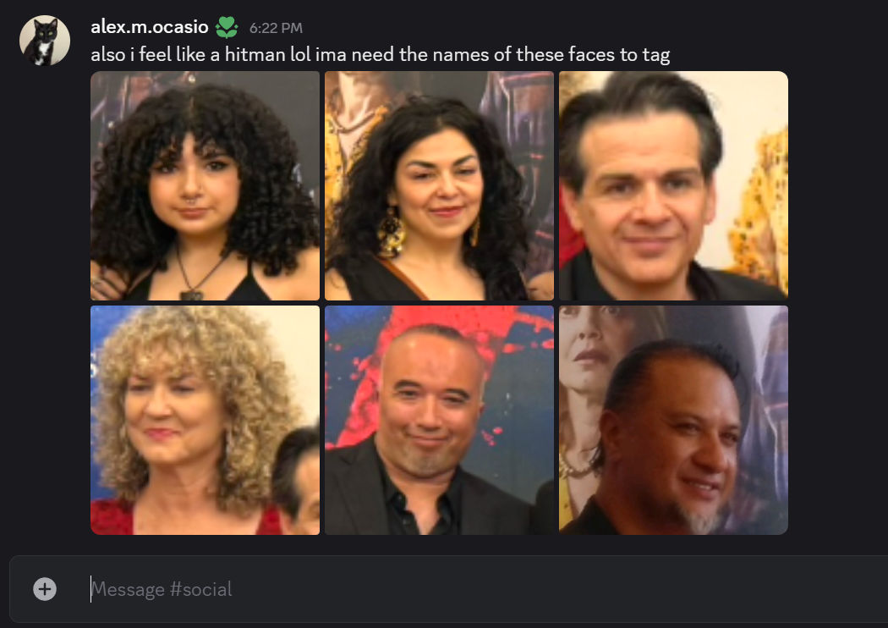This screenshot has height=628, width=888.
Task: Open the black cat avatar of alex.m.ocasio
Action: (45, 41)
